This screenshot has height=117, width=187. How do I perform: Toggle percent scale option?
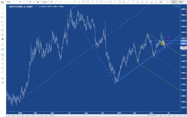click(165, 116)
